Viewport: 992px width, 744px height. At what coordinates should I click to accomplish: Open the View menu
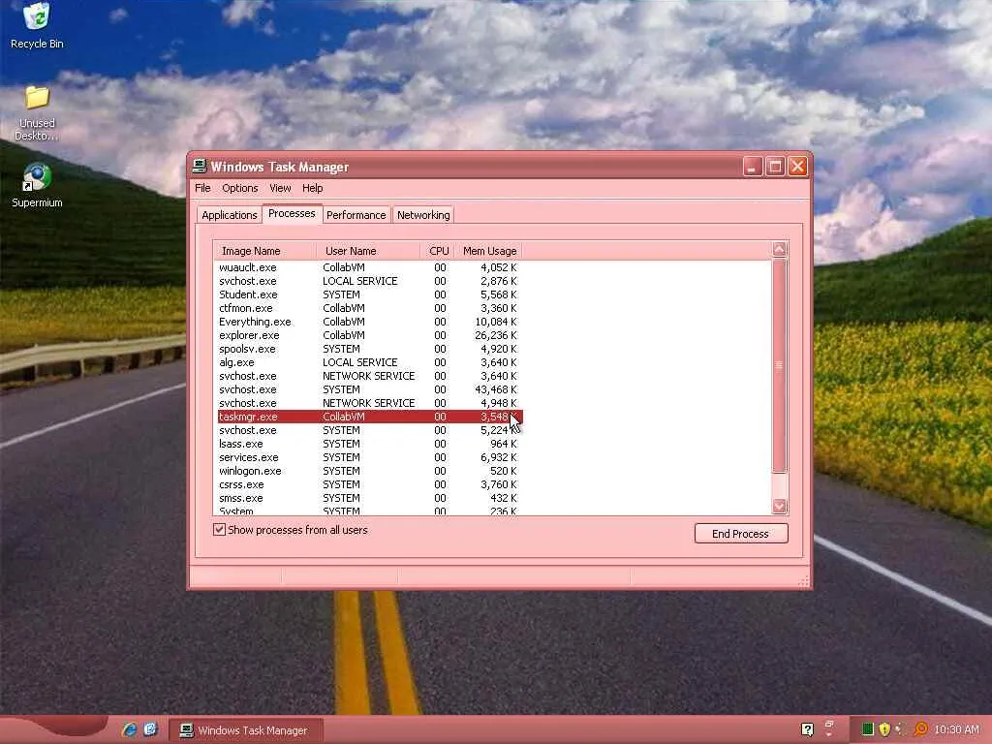280,188
